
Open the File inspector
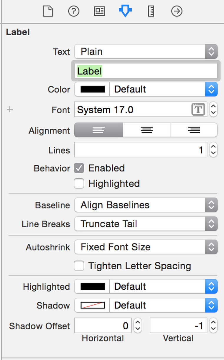[x=48, y=11]
